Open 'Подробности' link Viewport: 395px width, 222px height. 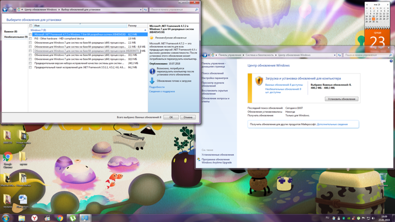(x=157, y=87)
